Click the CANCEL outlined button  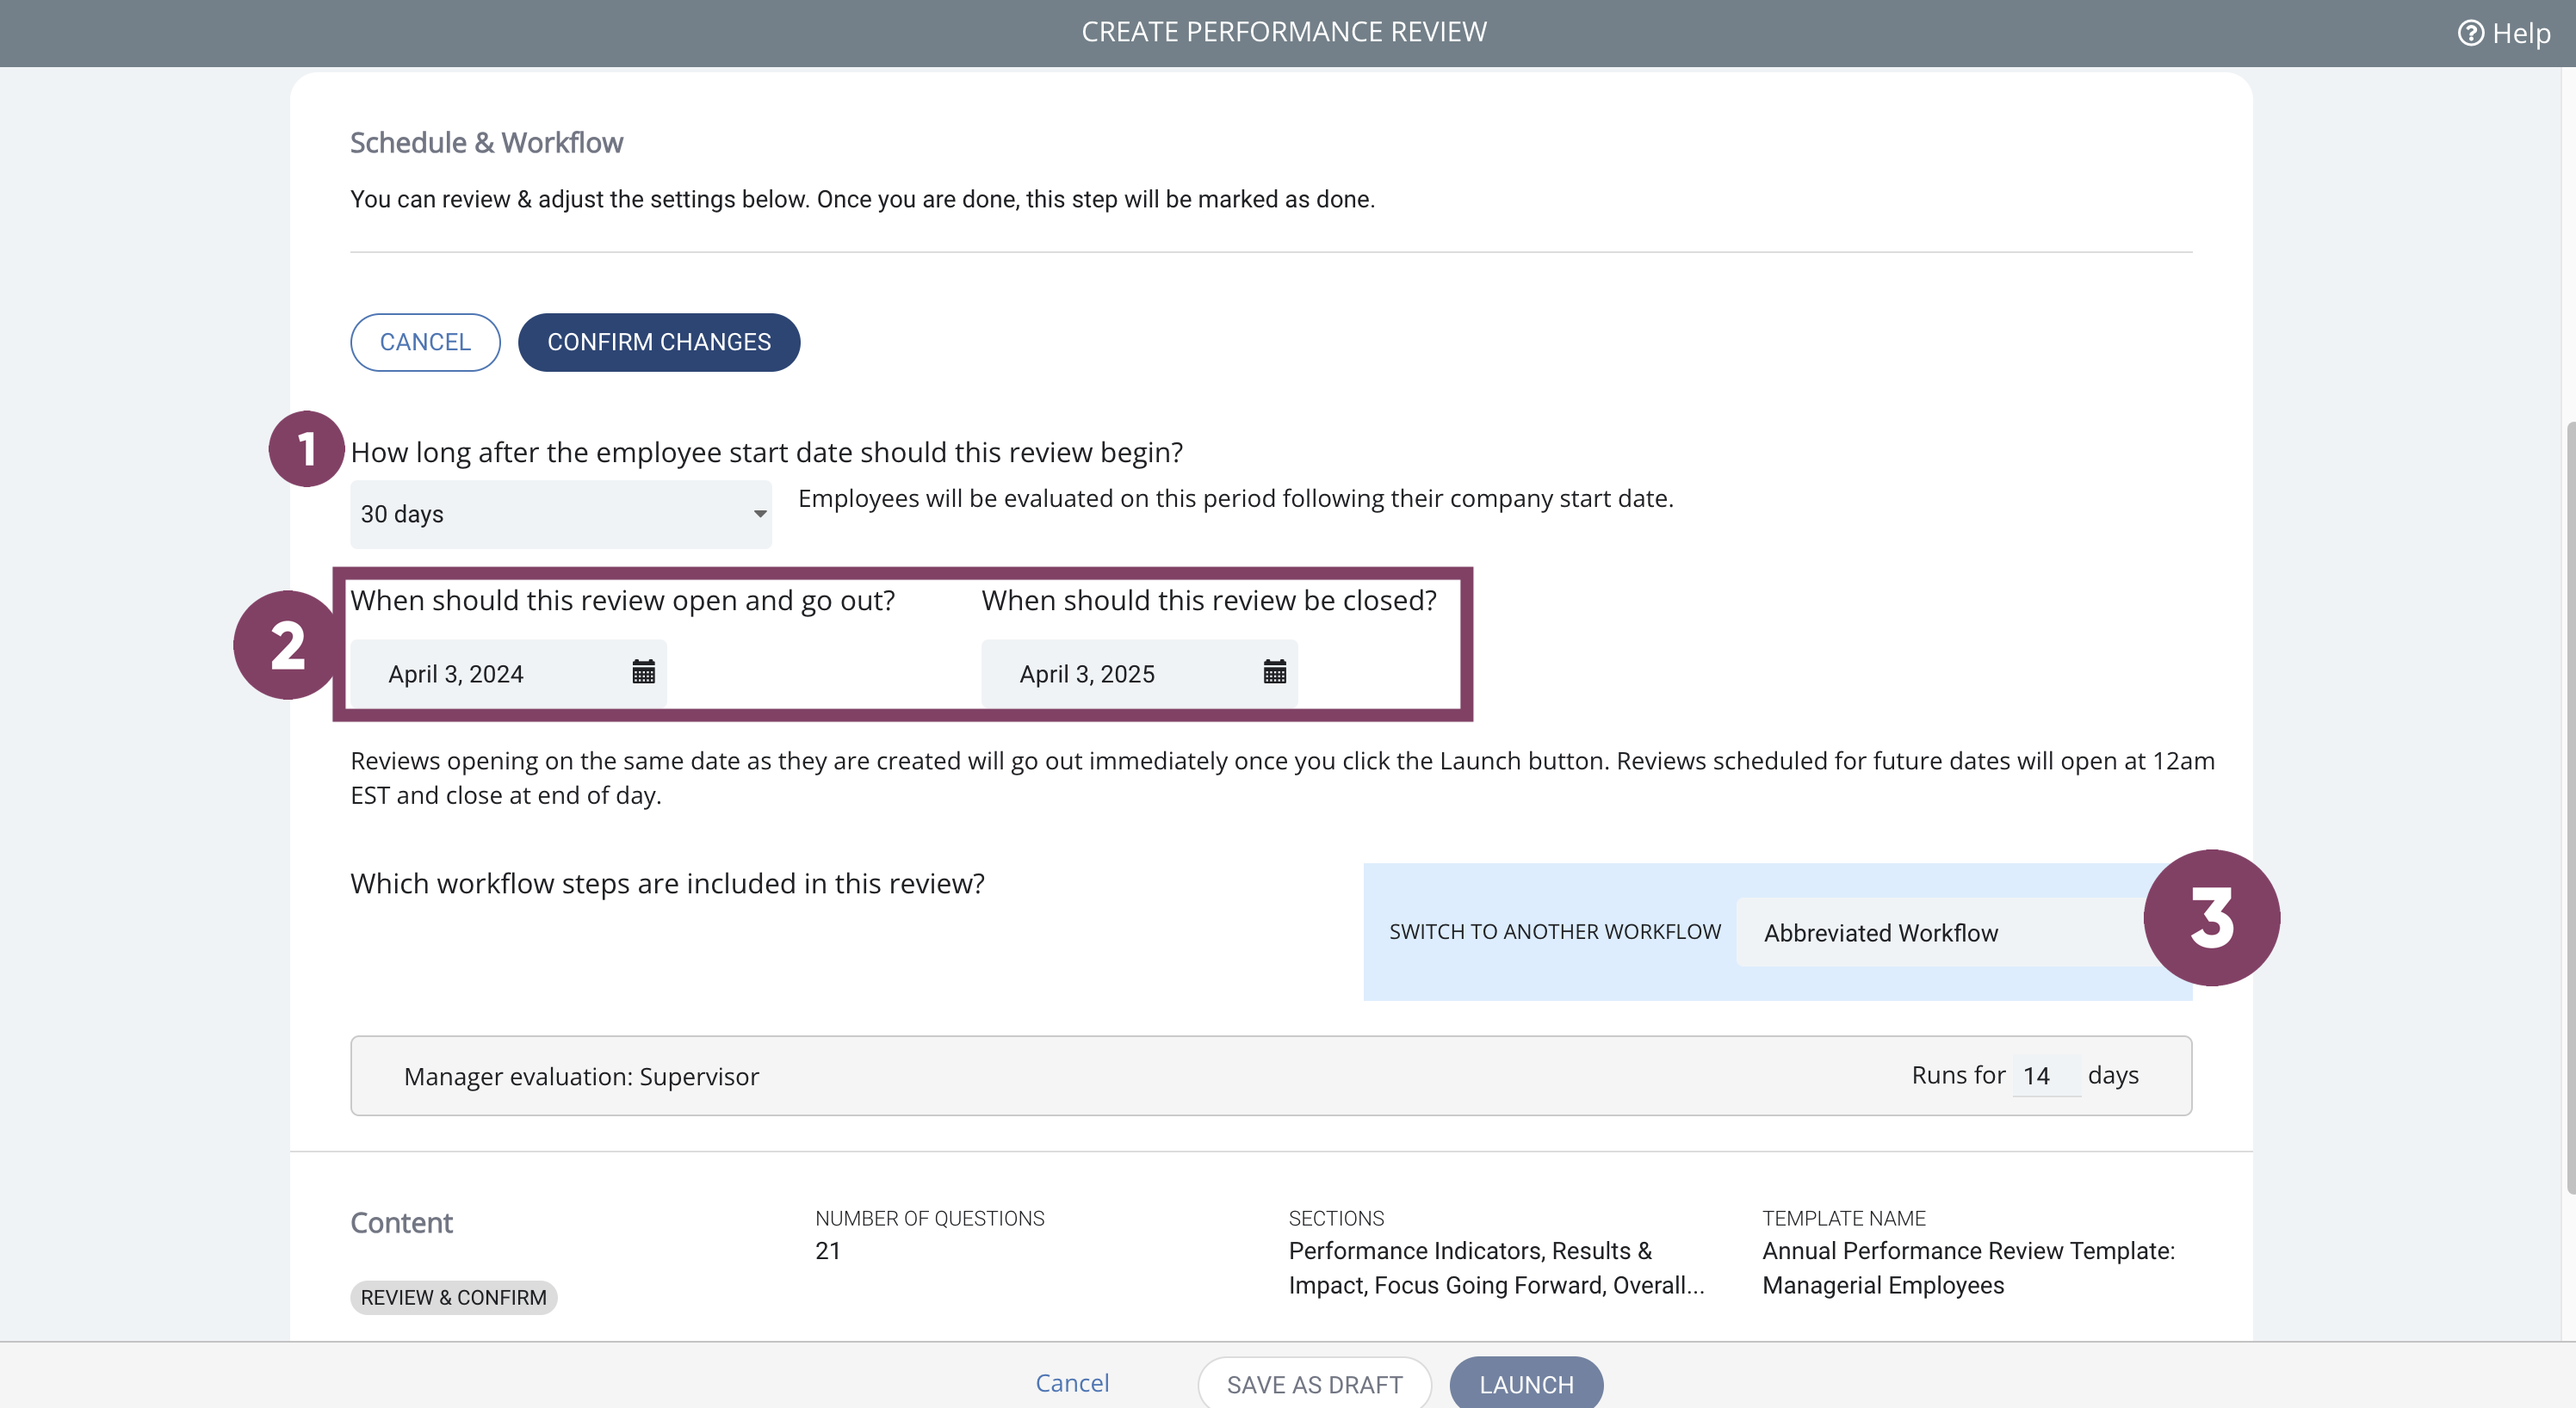click(425, 342)
